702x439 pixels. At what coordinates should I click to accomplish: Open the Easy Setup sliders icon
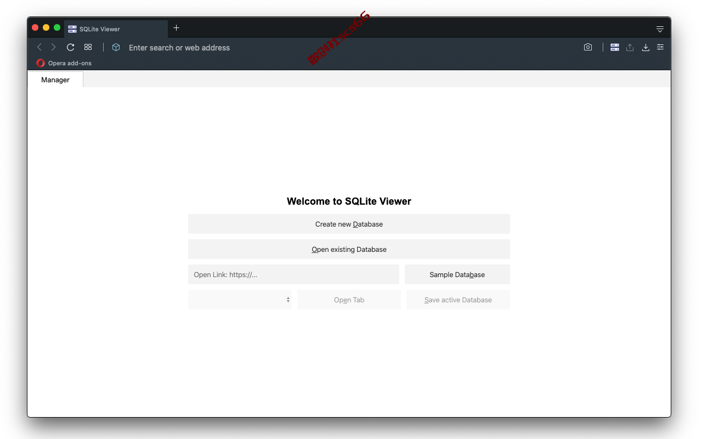click(x=660, y=47)
